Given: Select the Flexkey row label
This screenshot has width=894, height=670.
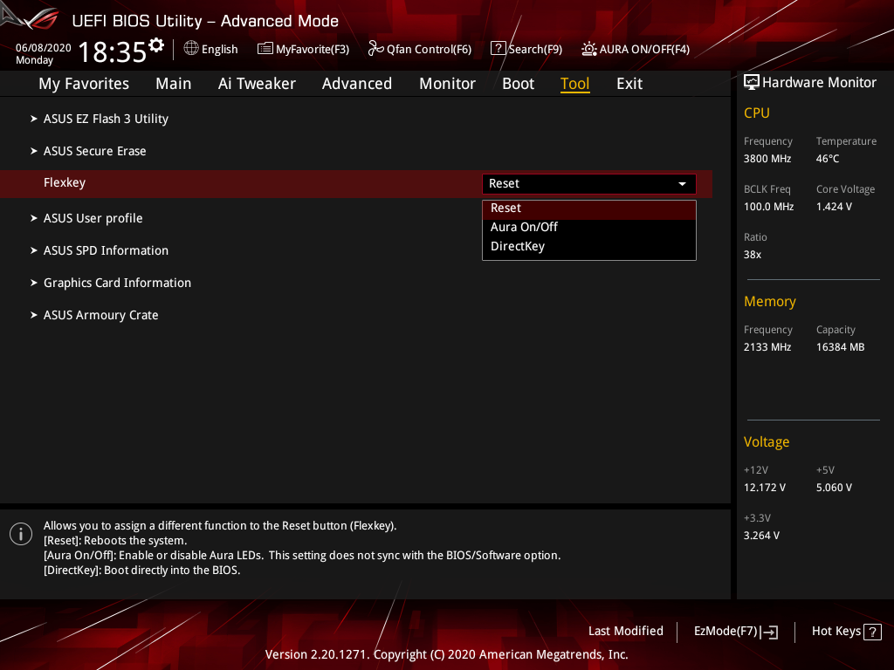Looking at the screenshot, I should 65,183.
